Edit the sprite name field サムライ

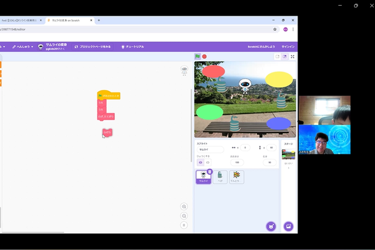(x=210, y=149)
